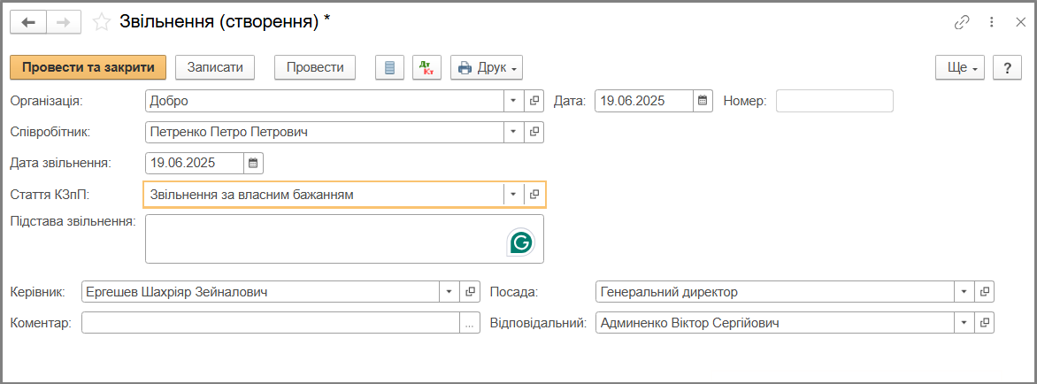This screenshot has height=384, width=1037.
Task: Open Ергешев Шахріяр Зейналович card
Action: point(470,291)
